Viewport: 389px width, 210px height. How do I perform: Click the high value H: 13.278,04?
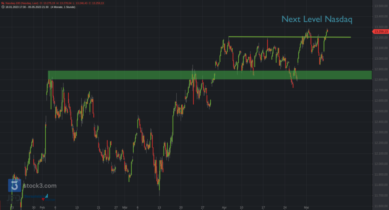64,3
